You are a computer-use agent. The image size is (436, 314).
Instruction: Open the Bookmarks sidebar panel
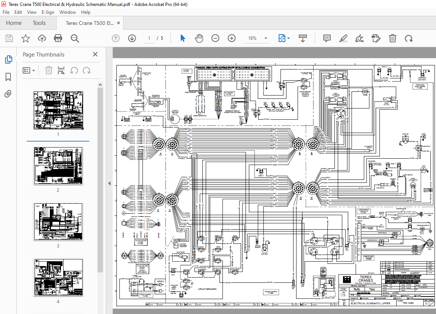(8, 77)
